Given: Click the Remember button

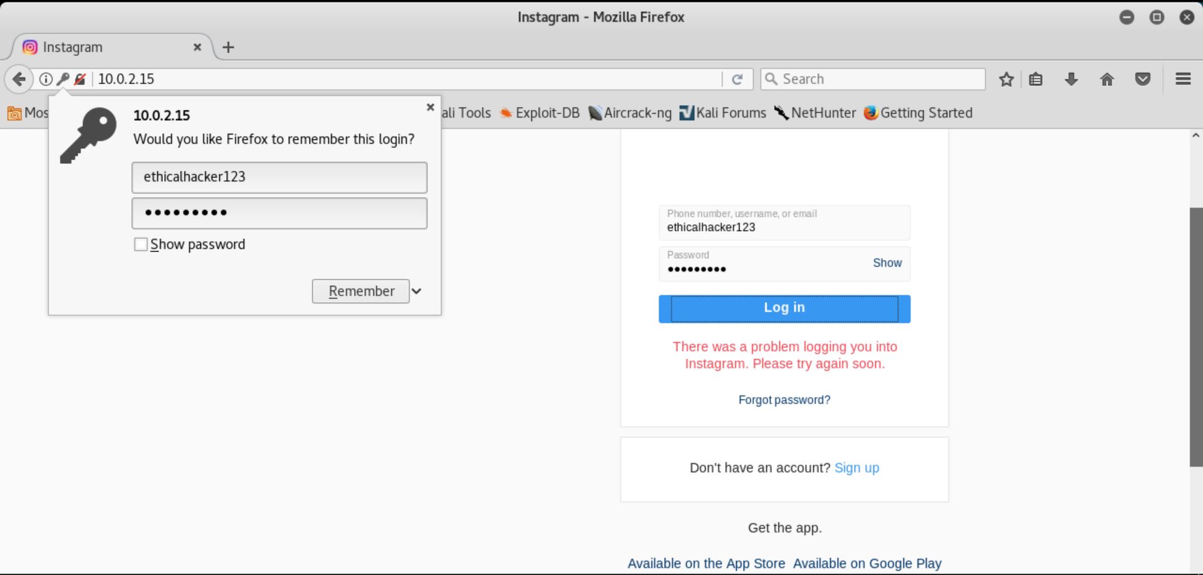Looking at the screenshot, I should (x=361, y=291).
